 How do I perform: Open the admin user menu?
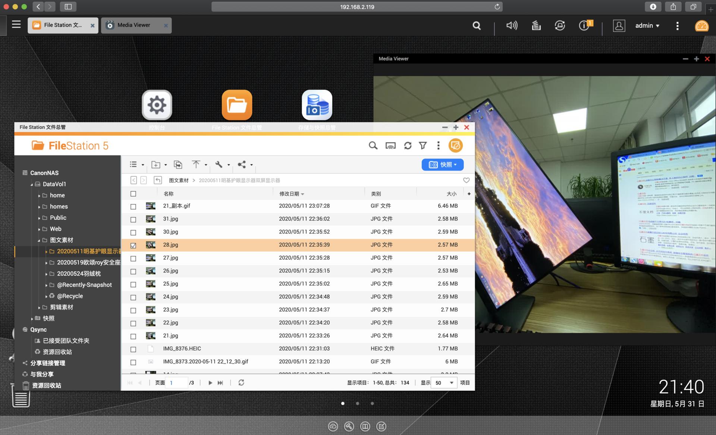[647, 25]
